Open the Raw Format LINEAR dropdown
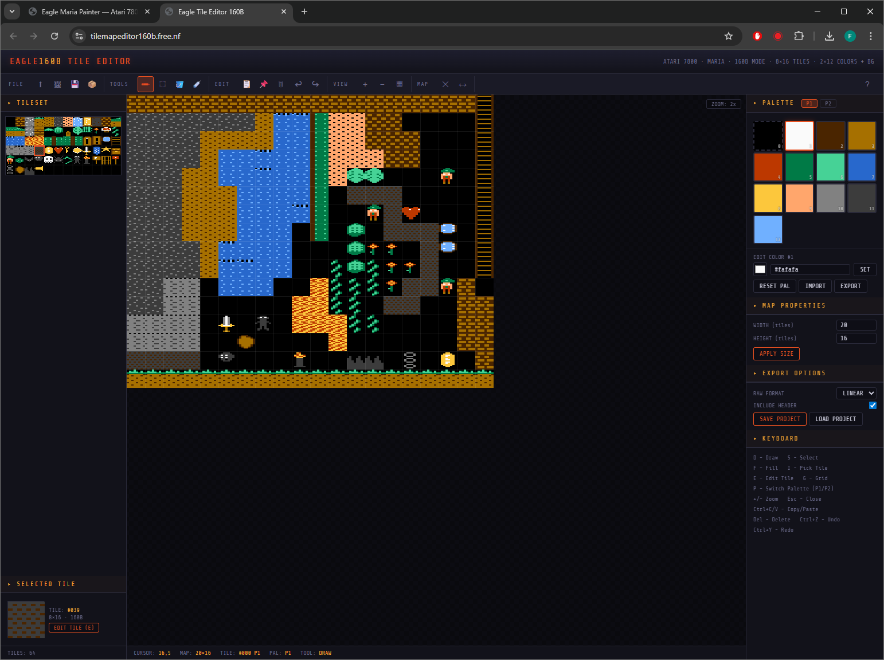 click(856, 393)
